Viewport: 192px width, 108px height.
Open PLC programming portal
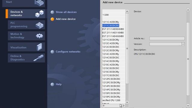pos(26,25)
